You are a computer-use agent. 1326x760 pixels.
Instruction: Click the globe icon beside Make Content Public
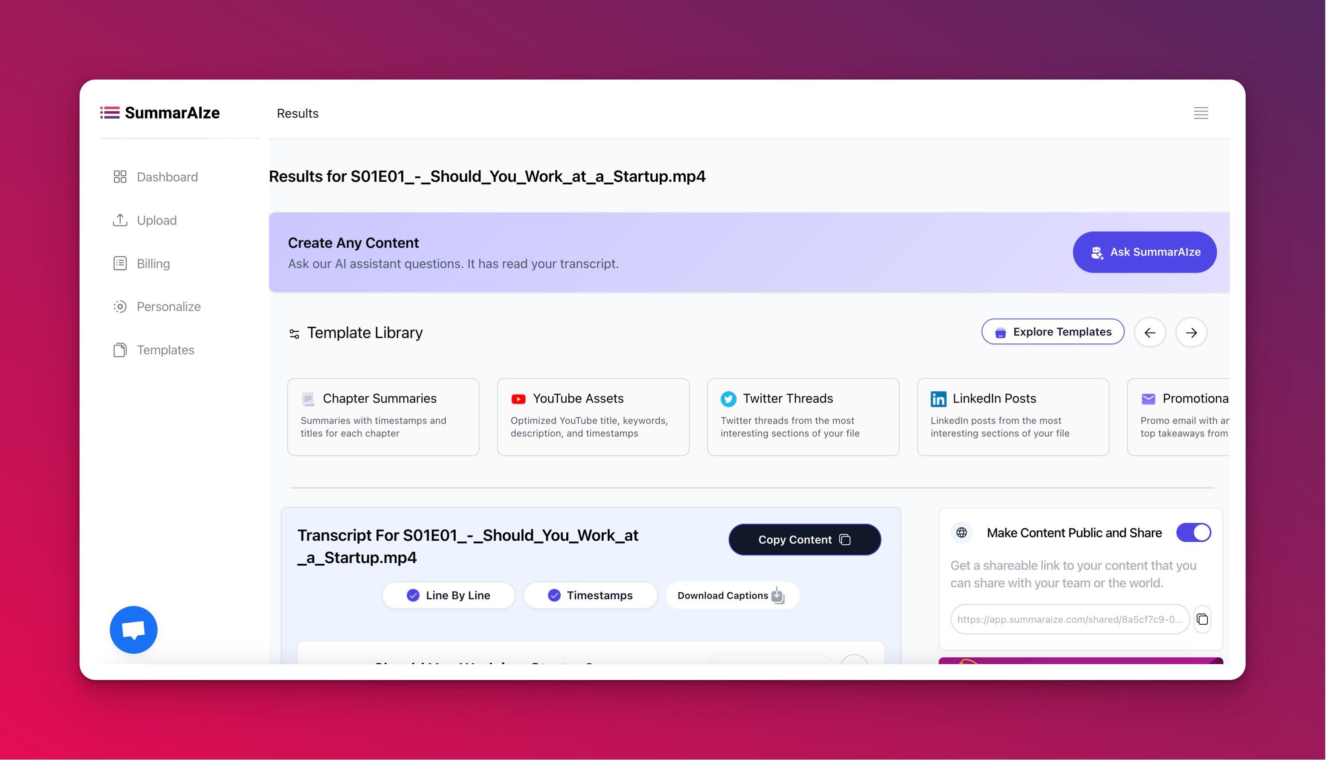point(961,532)
